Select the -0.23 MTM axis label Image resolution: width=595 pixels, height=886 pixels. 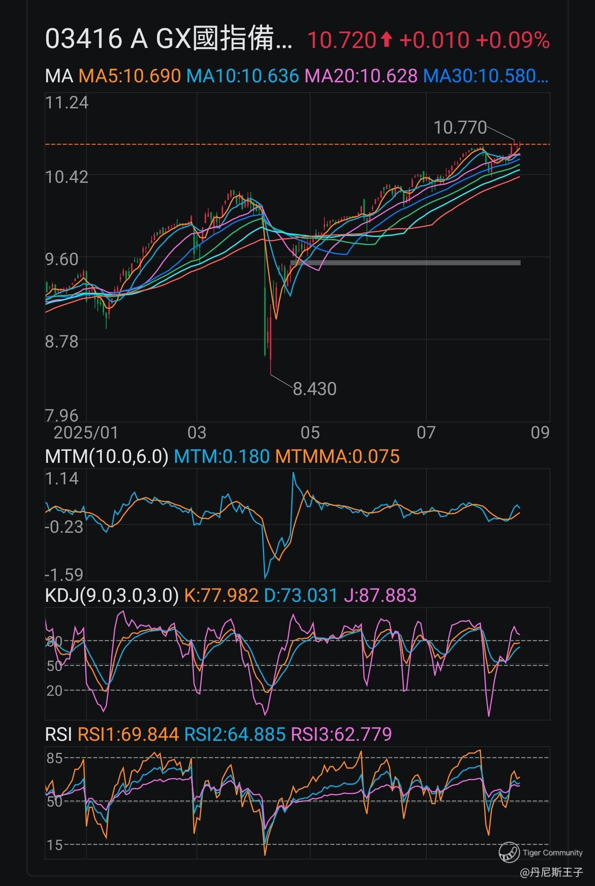click(64, 527)
